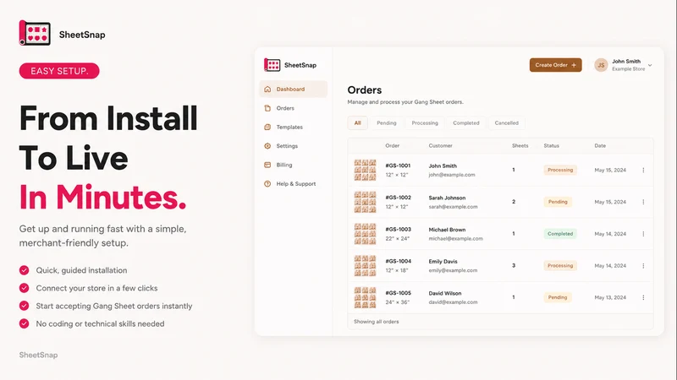677x380 pixels.
Task: Open the Dashboard sidebar item
Action: click(x=293, y=90)
